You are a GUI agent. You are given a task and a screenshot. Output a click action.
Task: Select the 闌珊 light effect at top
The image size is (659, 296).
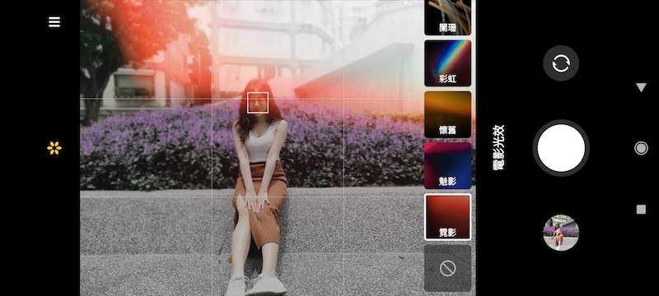tap(447, 17)
